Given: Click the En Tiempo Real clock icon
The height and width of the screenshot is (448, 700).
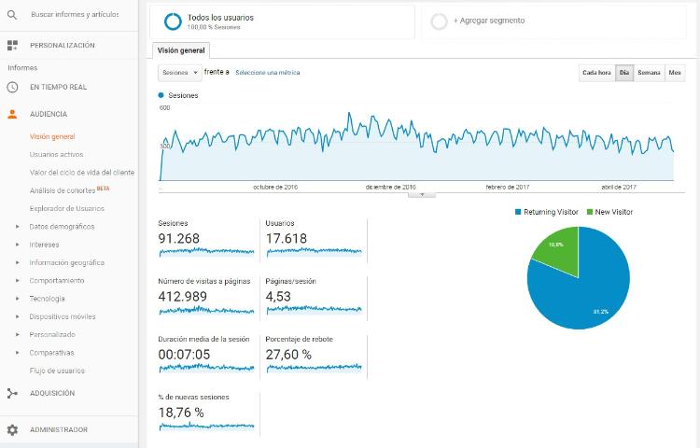Looking at the screenshot, I should [x=12, y=87].
